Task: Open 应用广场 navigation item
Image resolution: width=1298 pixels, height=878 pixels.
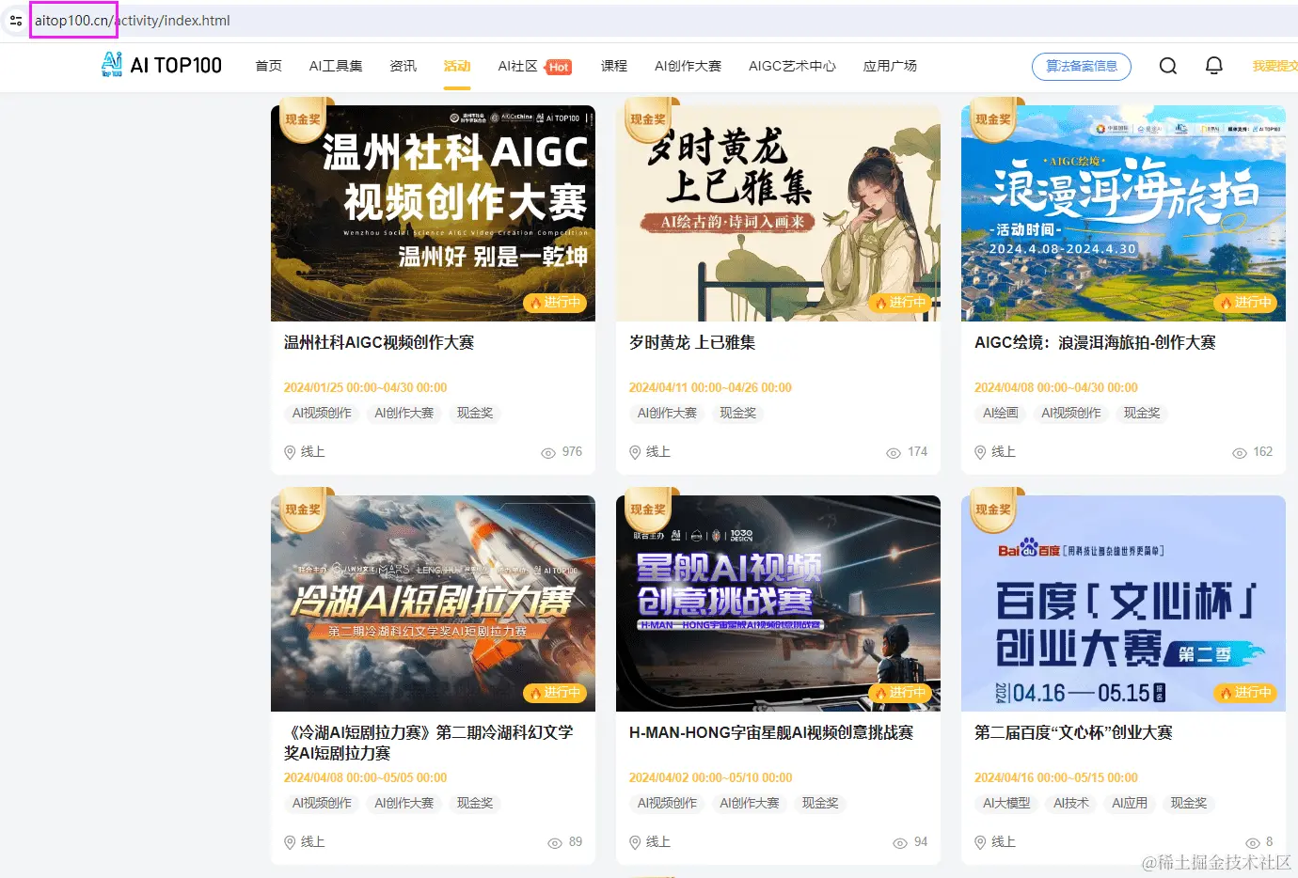Action: click(890, 66)
